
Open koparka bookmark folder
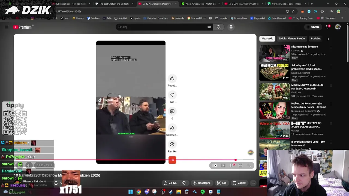point(221,18)
